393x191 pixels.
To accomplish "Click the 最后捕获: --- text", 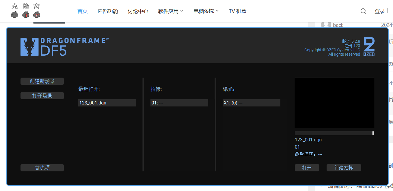I will (x=308, y=154).
